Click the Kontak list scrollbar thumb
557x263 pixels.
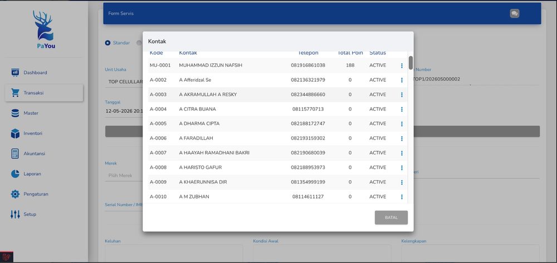pyautogui.click(x=411, y=63)
